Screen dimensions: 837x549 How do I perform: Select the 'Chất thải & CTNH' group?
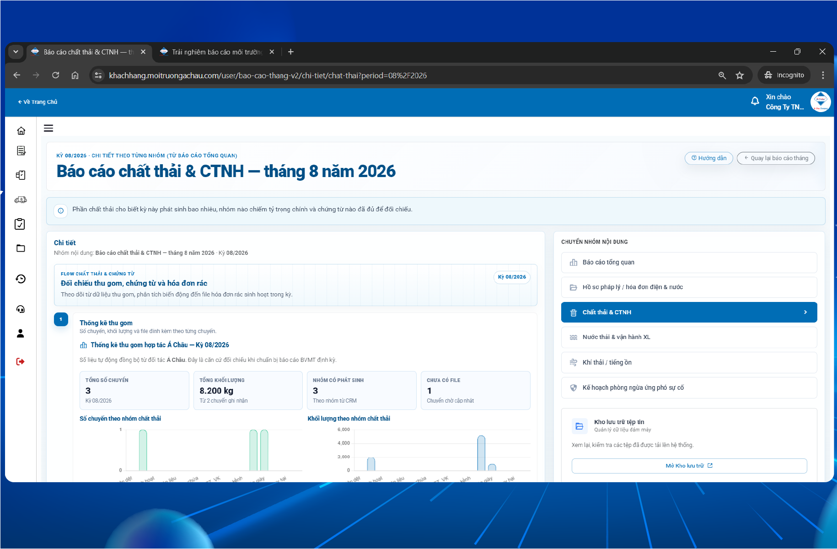[x=689, y=312]
